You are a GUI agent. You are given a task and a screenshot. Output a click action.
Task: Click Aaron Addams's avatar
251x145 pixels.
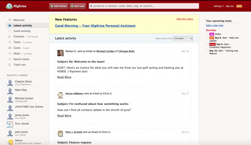pos(60,95)
